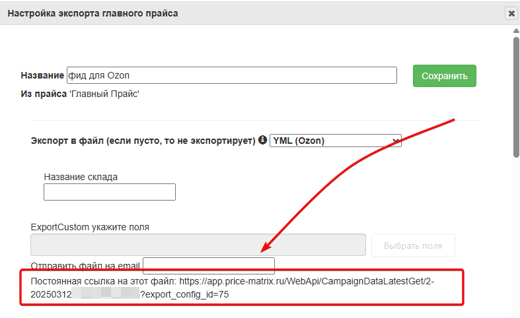Click the dialog title 'Настройка экспорта главного прайса'
Image resolution: width=520 pixels, height=318 pixels.
click(93, 13)
